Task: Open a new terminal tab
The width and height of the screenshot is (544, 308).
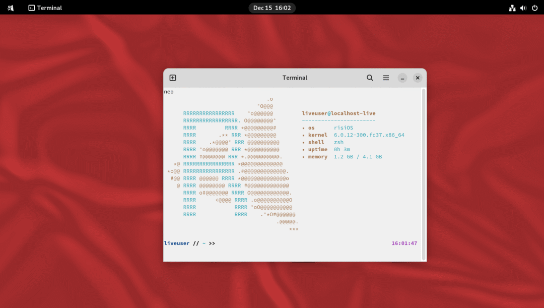Action: coord(173,78)
